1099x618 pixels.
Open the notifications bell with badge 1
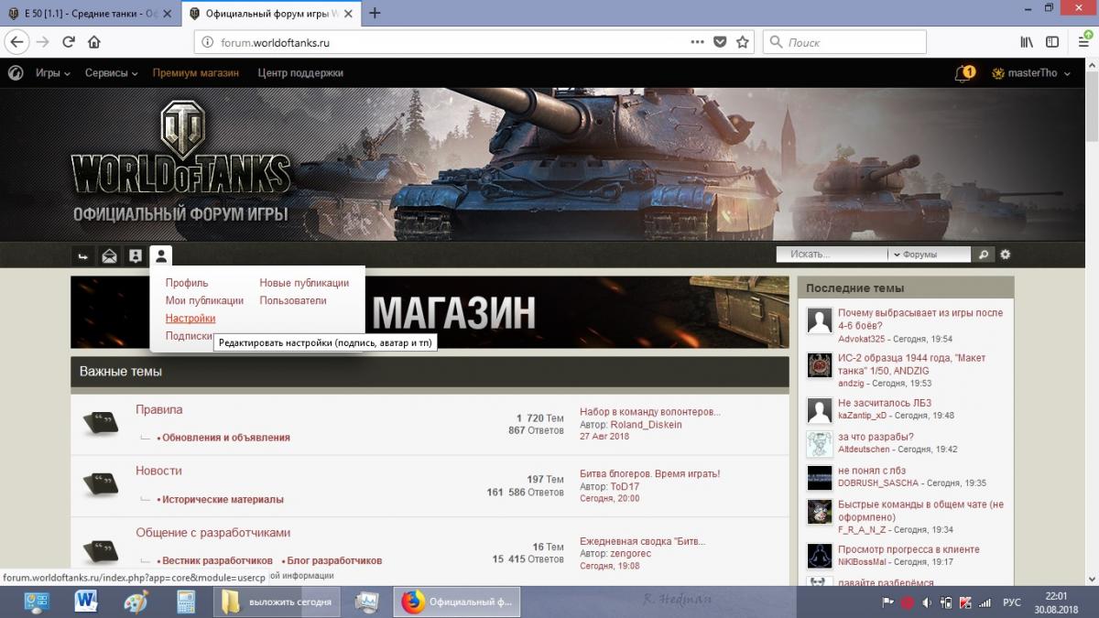point(963,73)
